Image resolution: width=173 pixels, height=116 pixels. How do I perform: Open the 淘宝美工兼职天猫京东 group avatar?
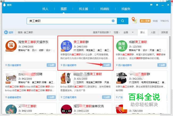pos(11,46)
